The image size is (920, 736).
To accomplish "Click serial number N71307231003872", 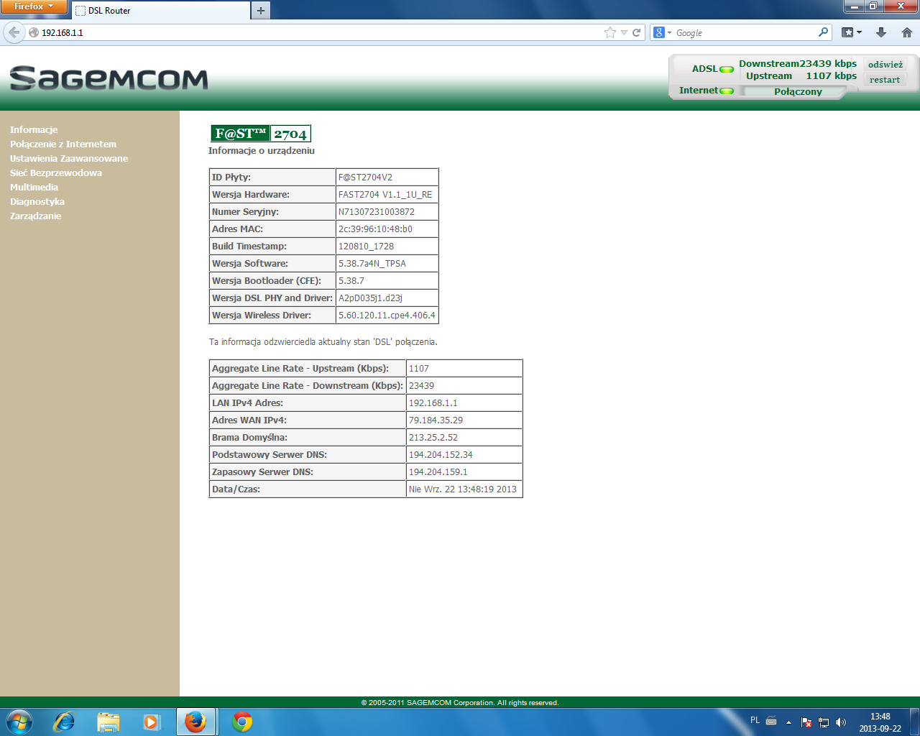I will click(x=377, y=212).
